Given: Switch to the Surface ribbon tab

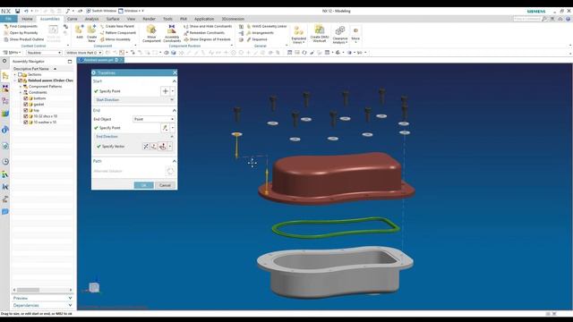Looking at the screenshot, I should (x=113, y=19).
